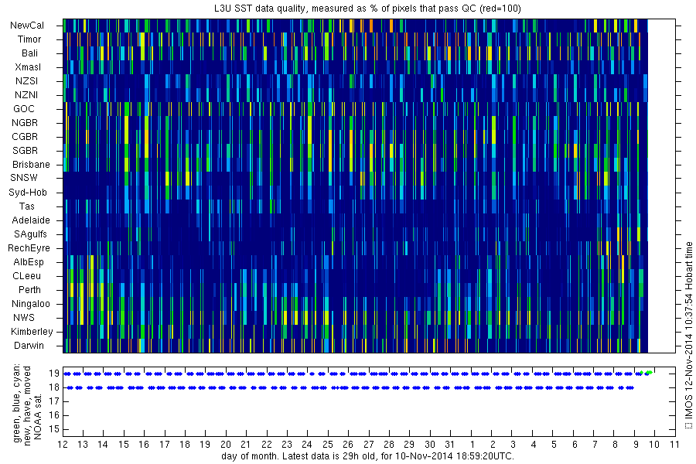Click the Tas region label
The height and width of the screenshot is (464, 696).
[x=26, y=206]
